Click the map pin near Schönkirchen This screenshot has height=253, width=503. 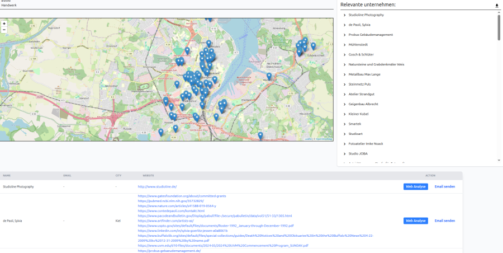click(x=313, y=46)
